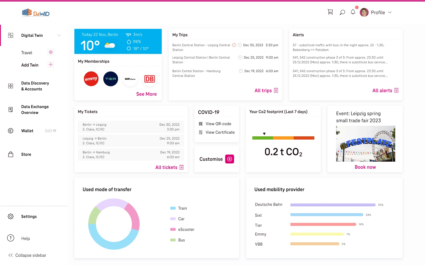Expand the Profile dropdown menu
The image size is (425, 265).
(390, 12)
